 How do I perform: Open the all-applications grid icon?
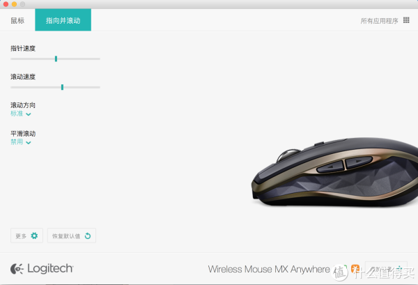tap(406, 20)
